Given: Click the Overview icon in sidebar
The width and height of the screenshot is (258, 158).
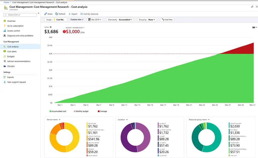Looking at the screenshot, I should point(5,21).
